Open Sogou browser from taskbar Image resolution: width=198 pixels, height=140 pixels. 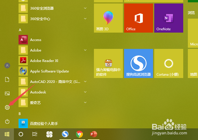pos(65,134)
